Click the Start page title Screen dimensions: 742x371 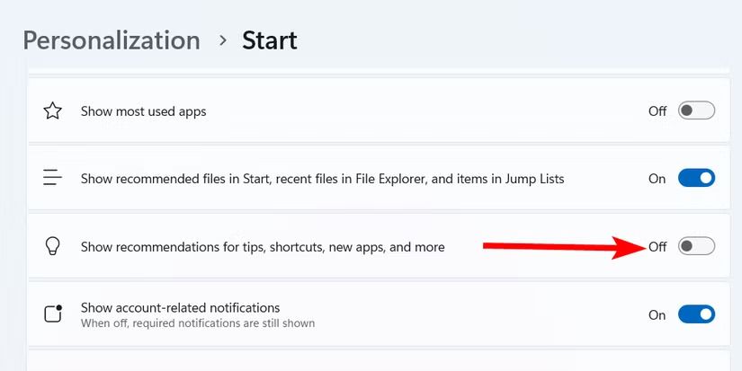coord(270,40)
